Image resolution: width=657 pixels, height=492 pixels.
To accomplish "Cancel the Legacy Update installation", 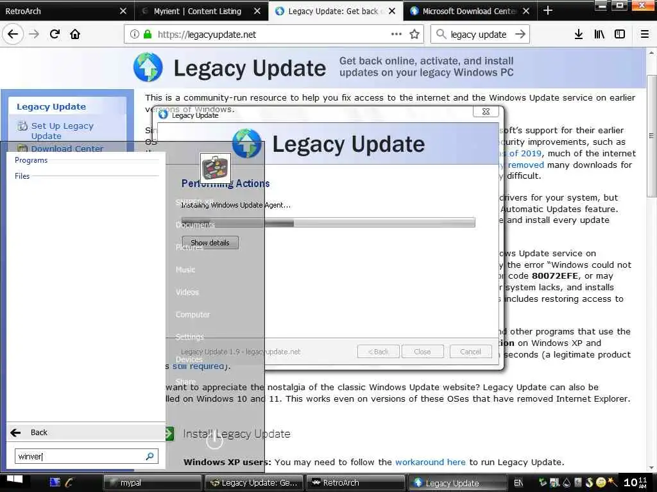I will (470, 352).
